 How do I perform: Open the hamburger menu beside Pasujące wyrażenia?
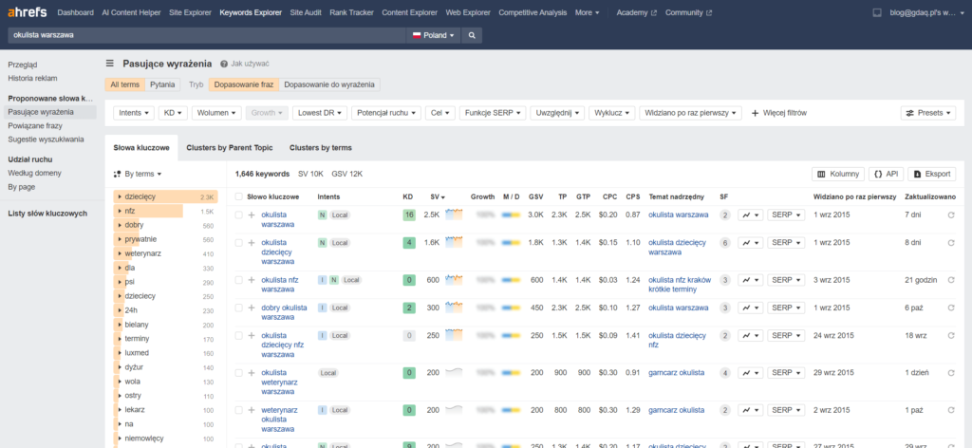111,64
